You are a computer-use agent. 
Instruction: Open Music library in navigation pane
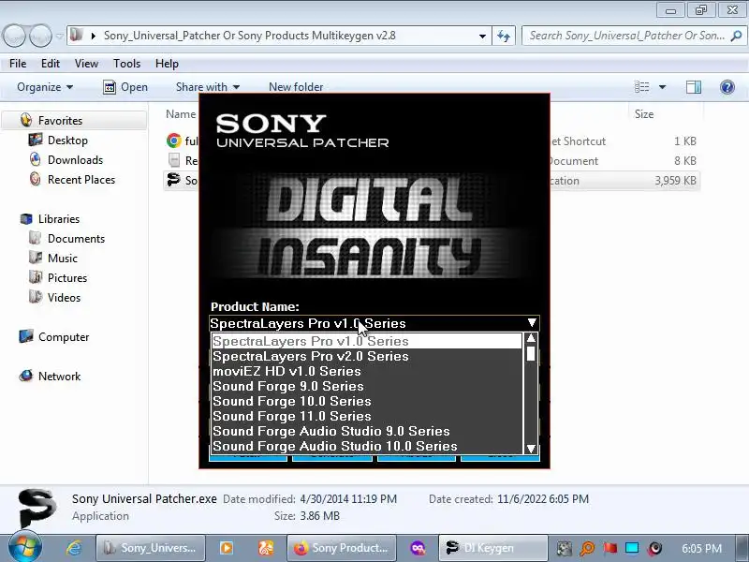pos(62,259)
